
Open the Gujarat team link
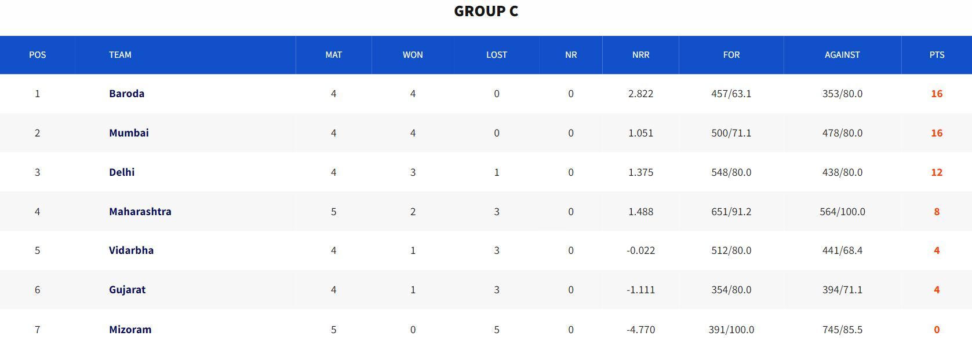(127, 290)
